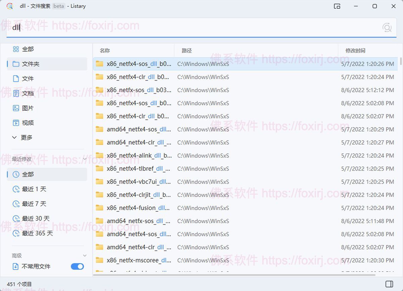This screenshot has width=403, height=291.
Task: Click the search magnifier icon
Action: (x=387, y=27)
